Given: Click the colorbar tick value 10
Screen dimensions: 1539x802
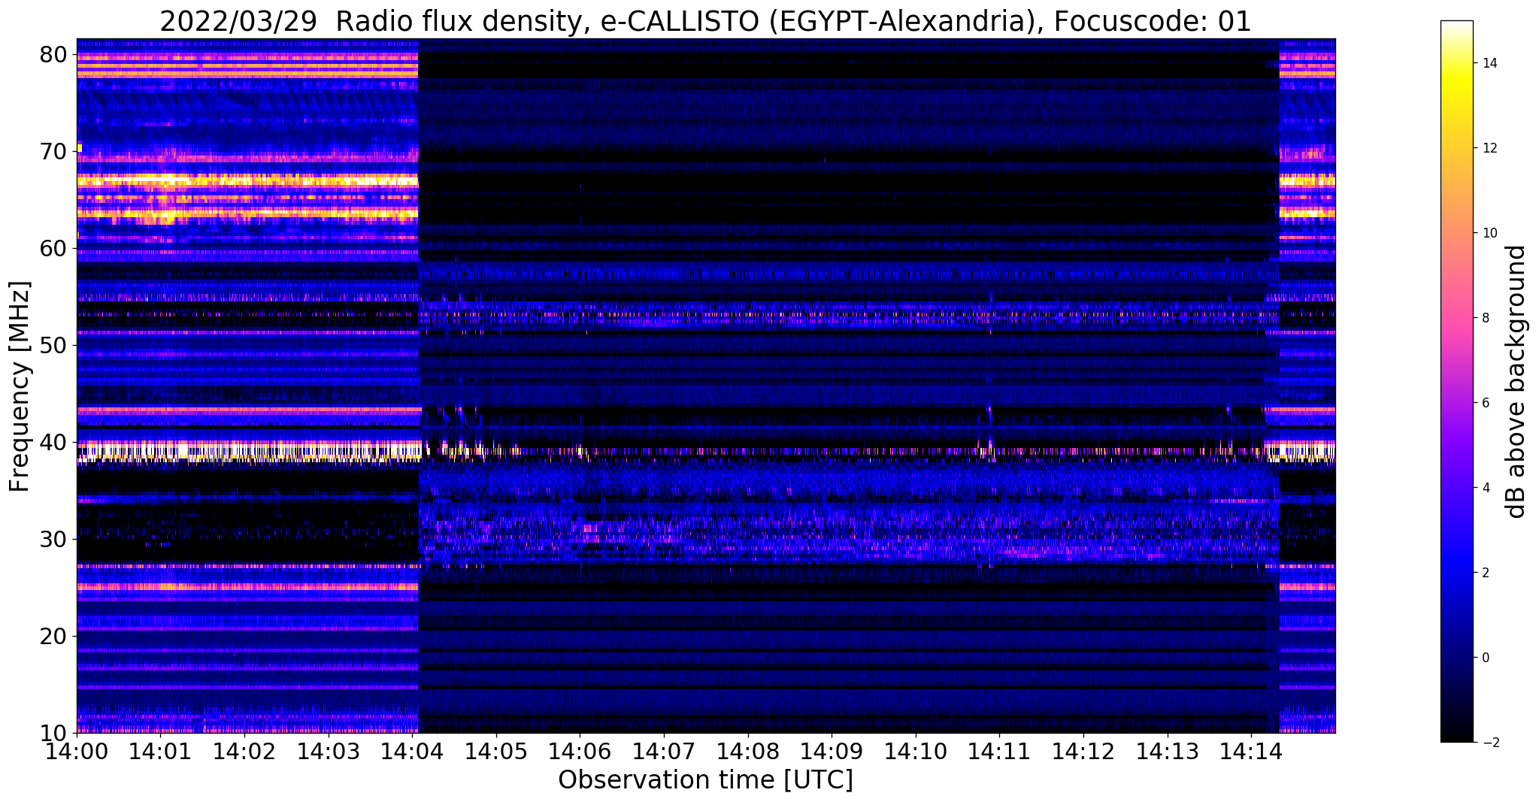Looking at the screenshot, I should pyautogui.click(x=1489, y=233).
